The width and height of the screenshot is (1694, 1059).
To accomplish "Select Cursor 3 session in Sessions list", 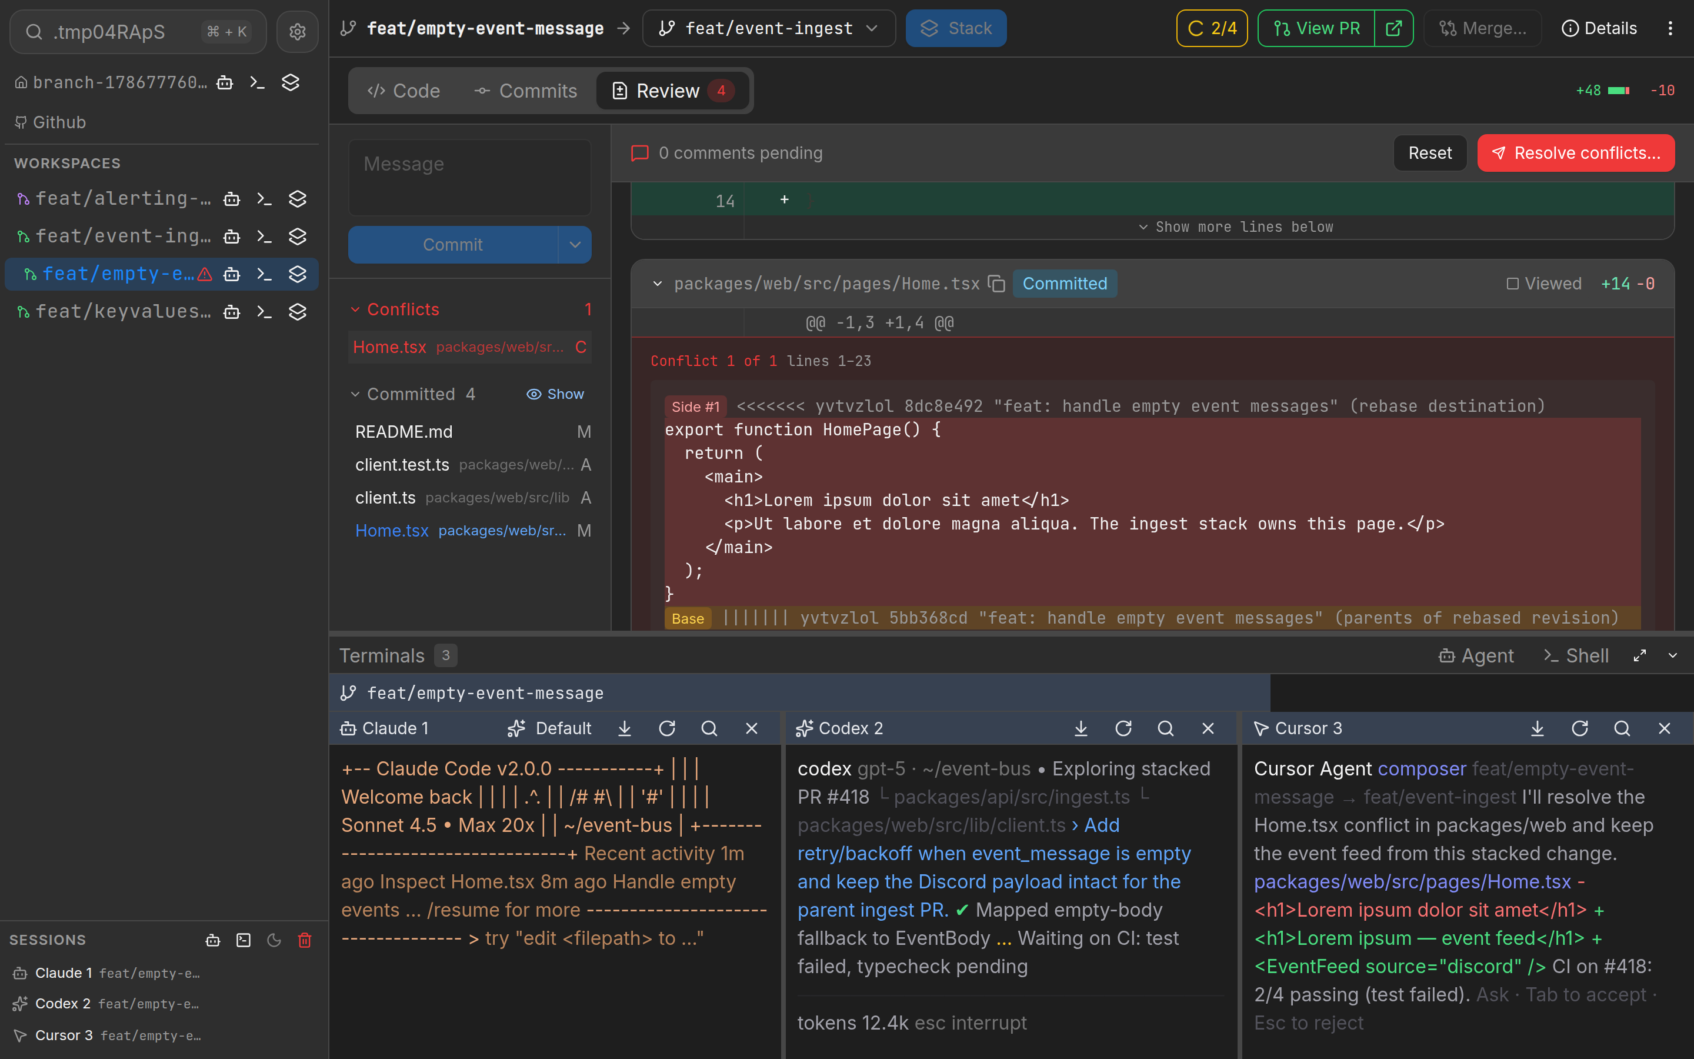I will click(108, 1035).
